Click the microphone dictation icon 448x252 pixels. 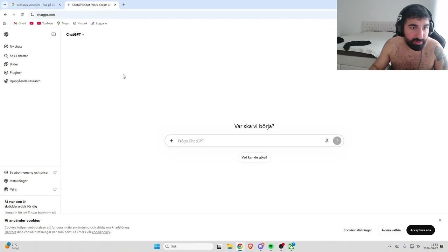[327, 141]
